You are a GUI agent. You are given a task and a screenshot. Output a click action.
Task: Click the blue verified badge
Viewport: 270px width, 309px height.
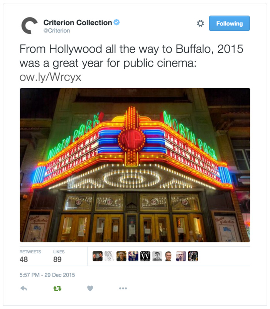point(117,22)
